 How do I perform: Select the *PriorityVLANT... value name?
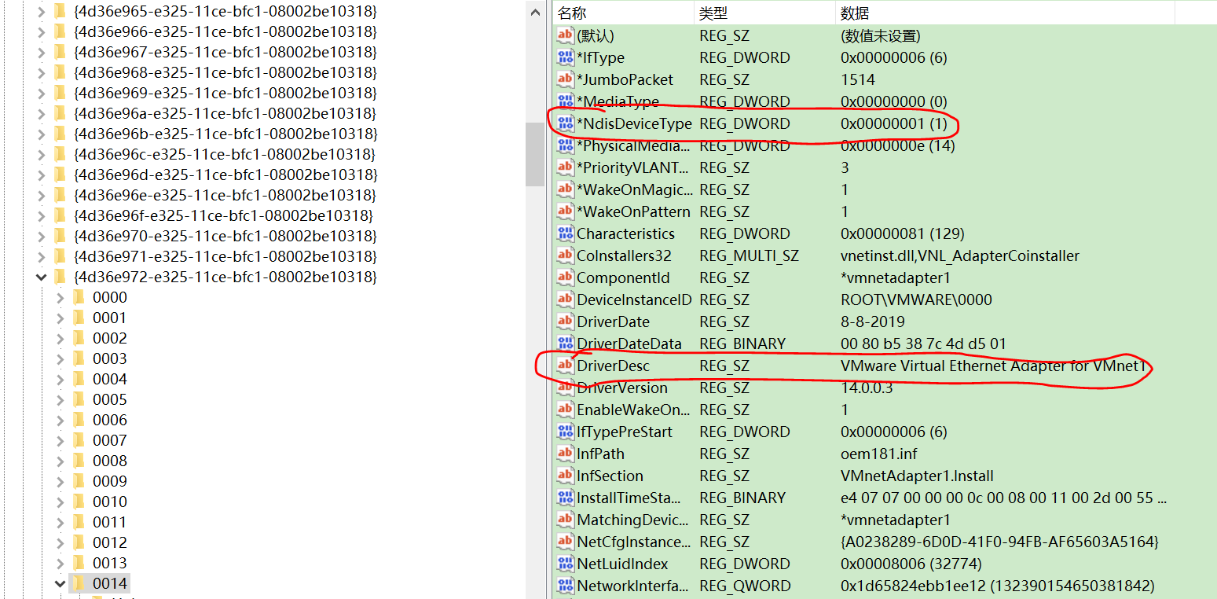coord(632,167)
